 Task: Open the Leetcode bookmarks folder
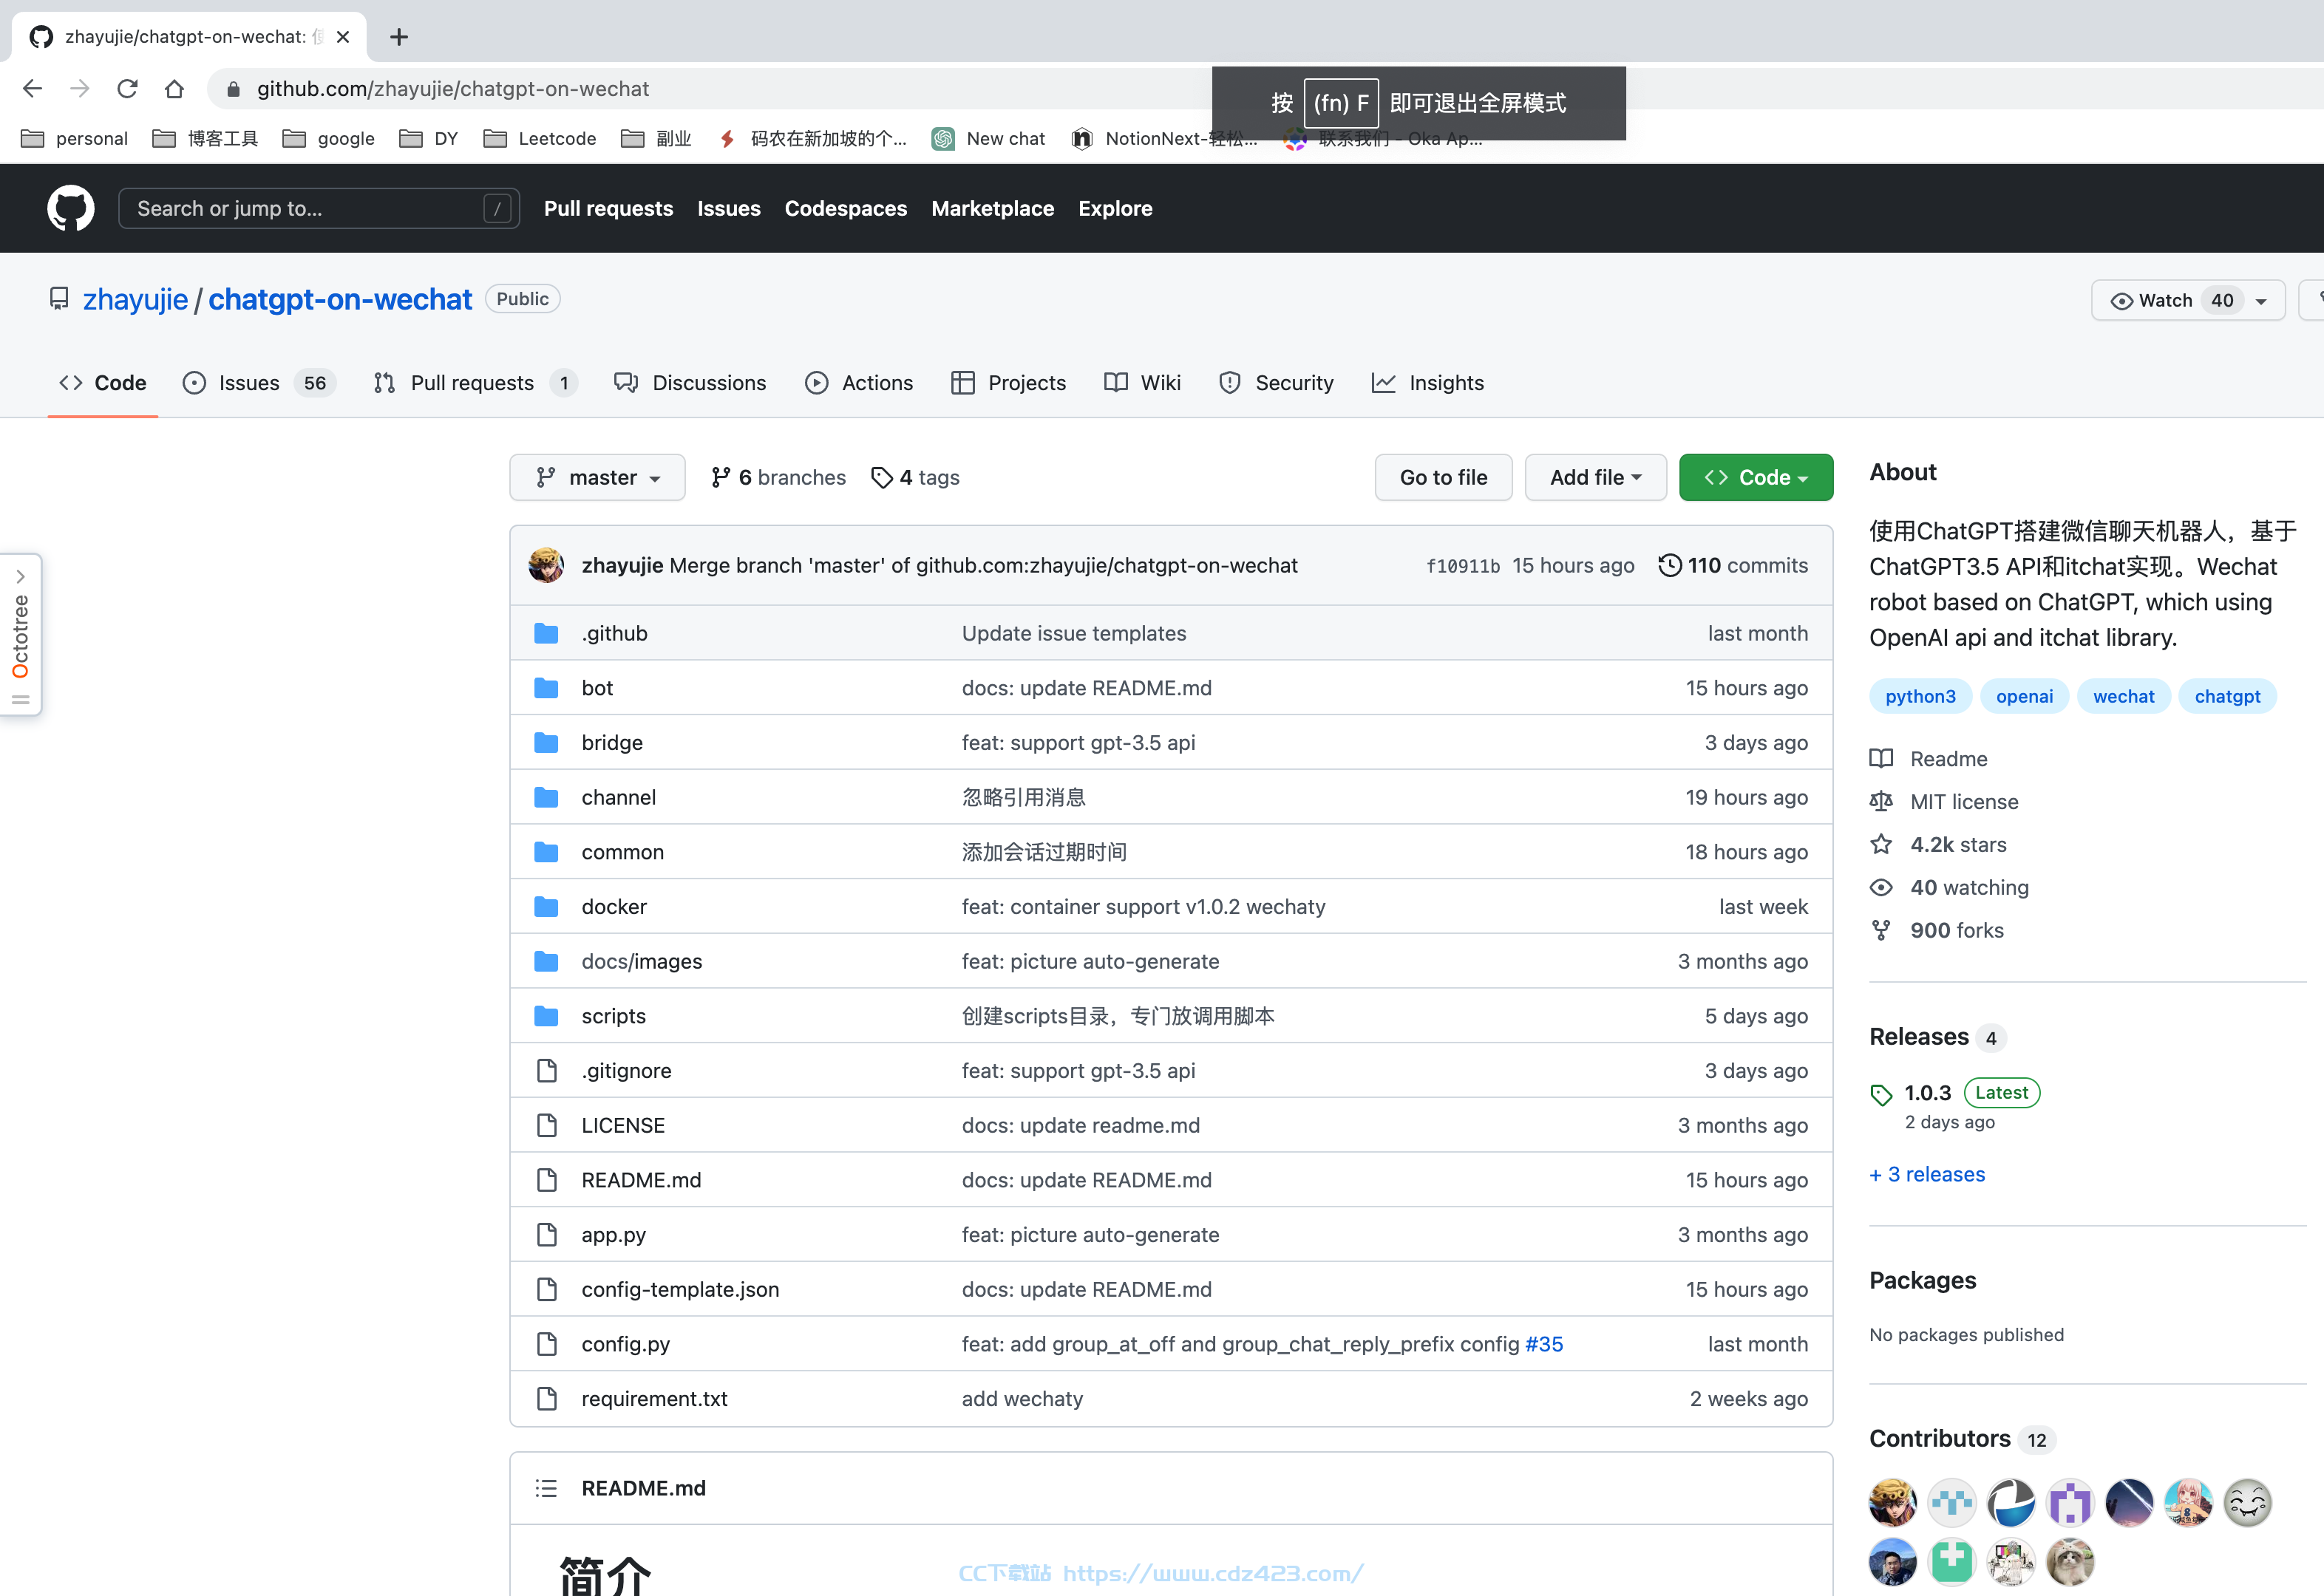(x=539, y=139)
